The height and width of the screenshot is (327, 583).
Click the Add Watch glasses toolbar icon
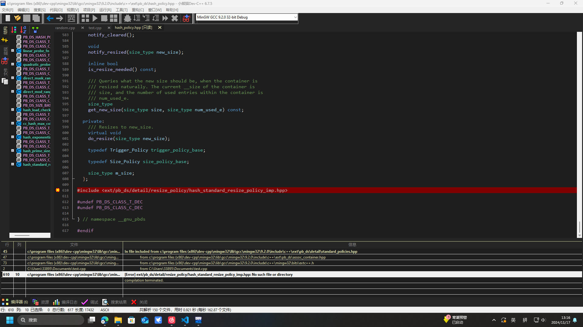tap(186, 18)
